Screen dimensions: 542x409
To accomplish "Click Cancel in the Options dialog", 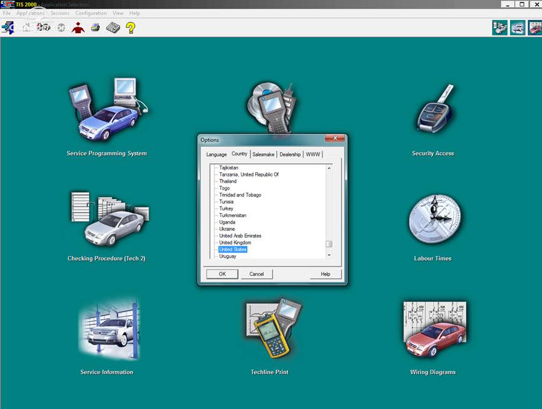I will [257, 274].
